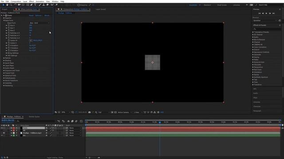Toggle X Rotation stopwatch
Viewport: 284px width, 159px height.
click(9, 45)
